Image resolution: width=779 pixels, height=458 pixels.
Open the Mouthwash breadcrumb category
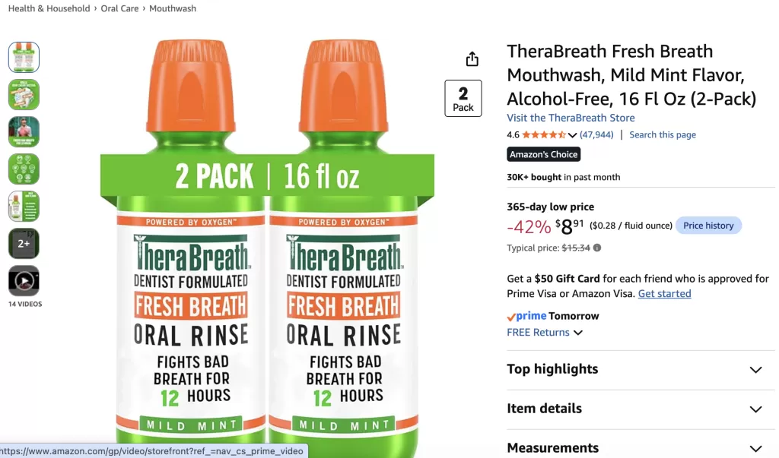click(173, 8)
